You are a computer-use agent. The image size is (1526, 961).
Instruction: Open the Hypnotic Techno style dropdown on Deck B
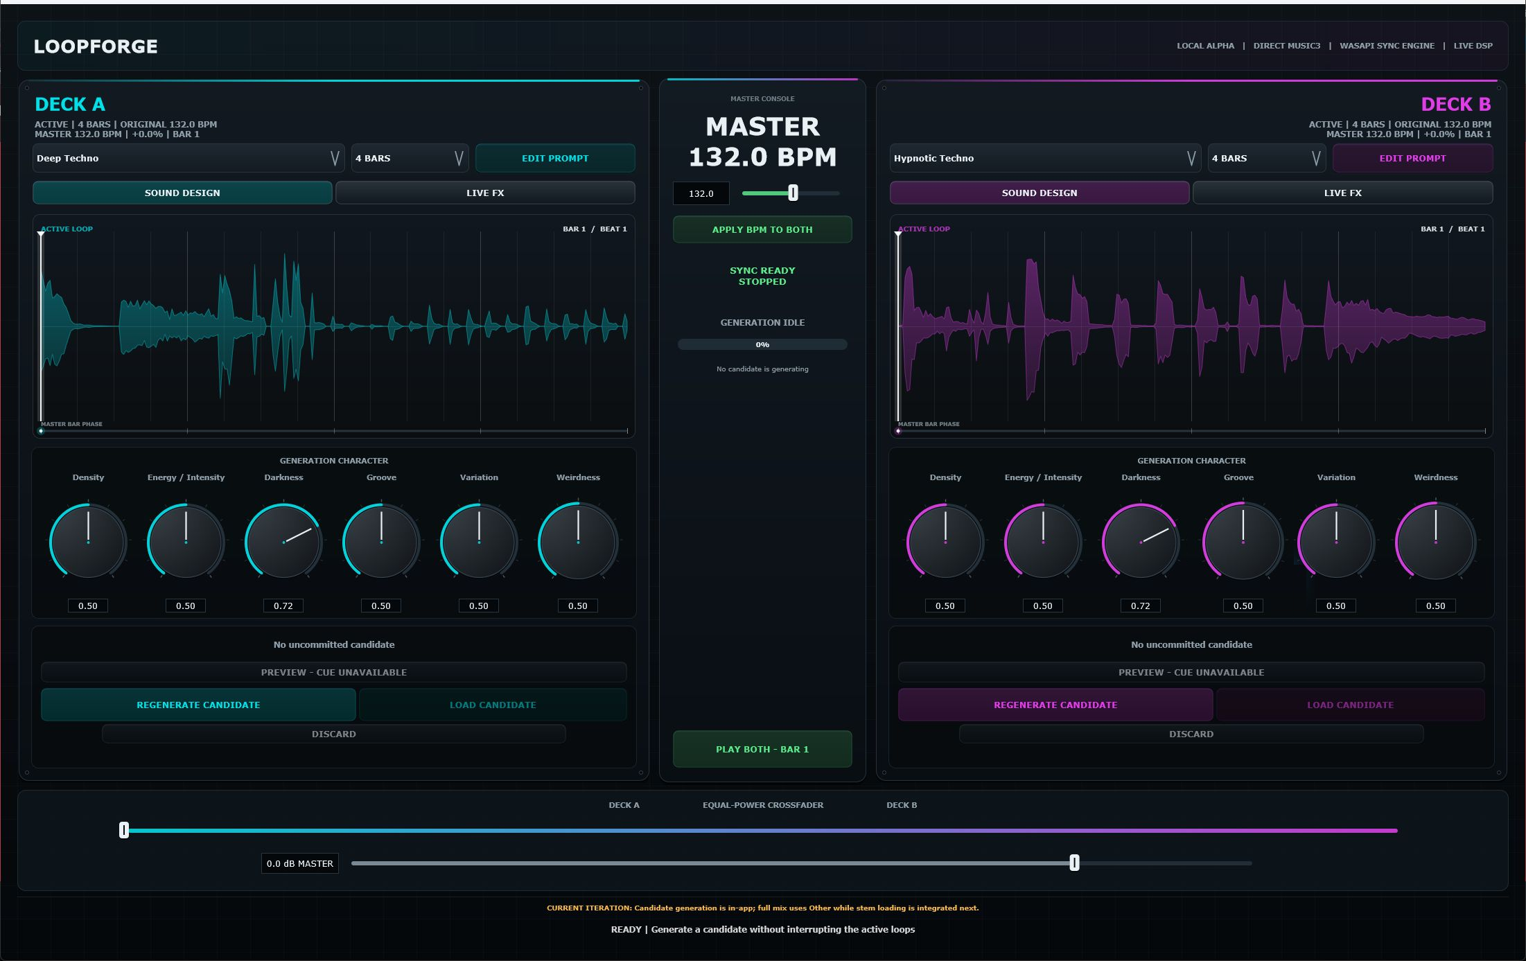(1046, 158)
